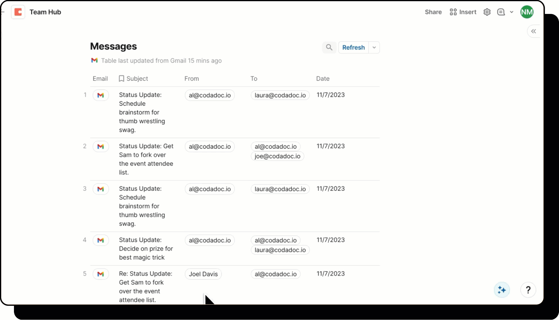The height and width of the screenshot is (320, 559).
Task: Click Table last updated from Gmail text
Action: point(161,61)
